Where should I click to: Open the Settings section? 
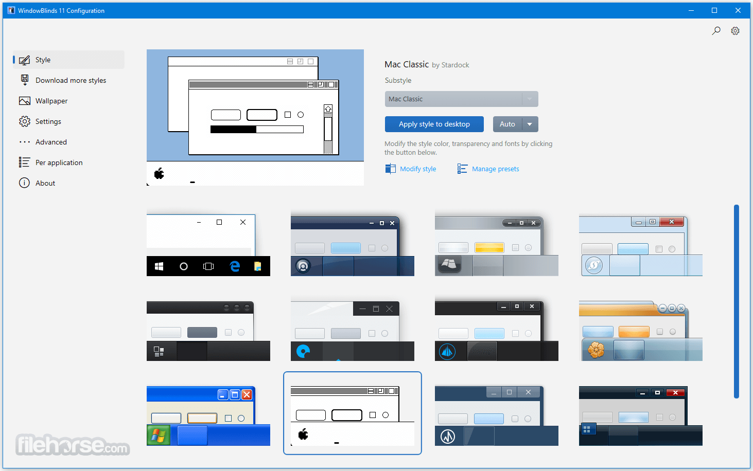tap(68, 121)
